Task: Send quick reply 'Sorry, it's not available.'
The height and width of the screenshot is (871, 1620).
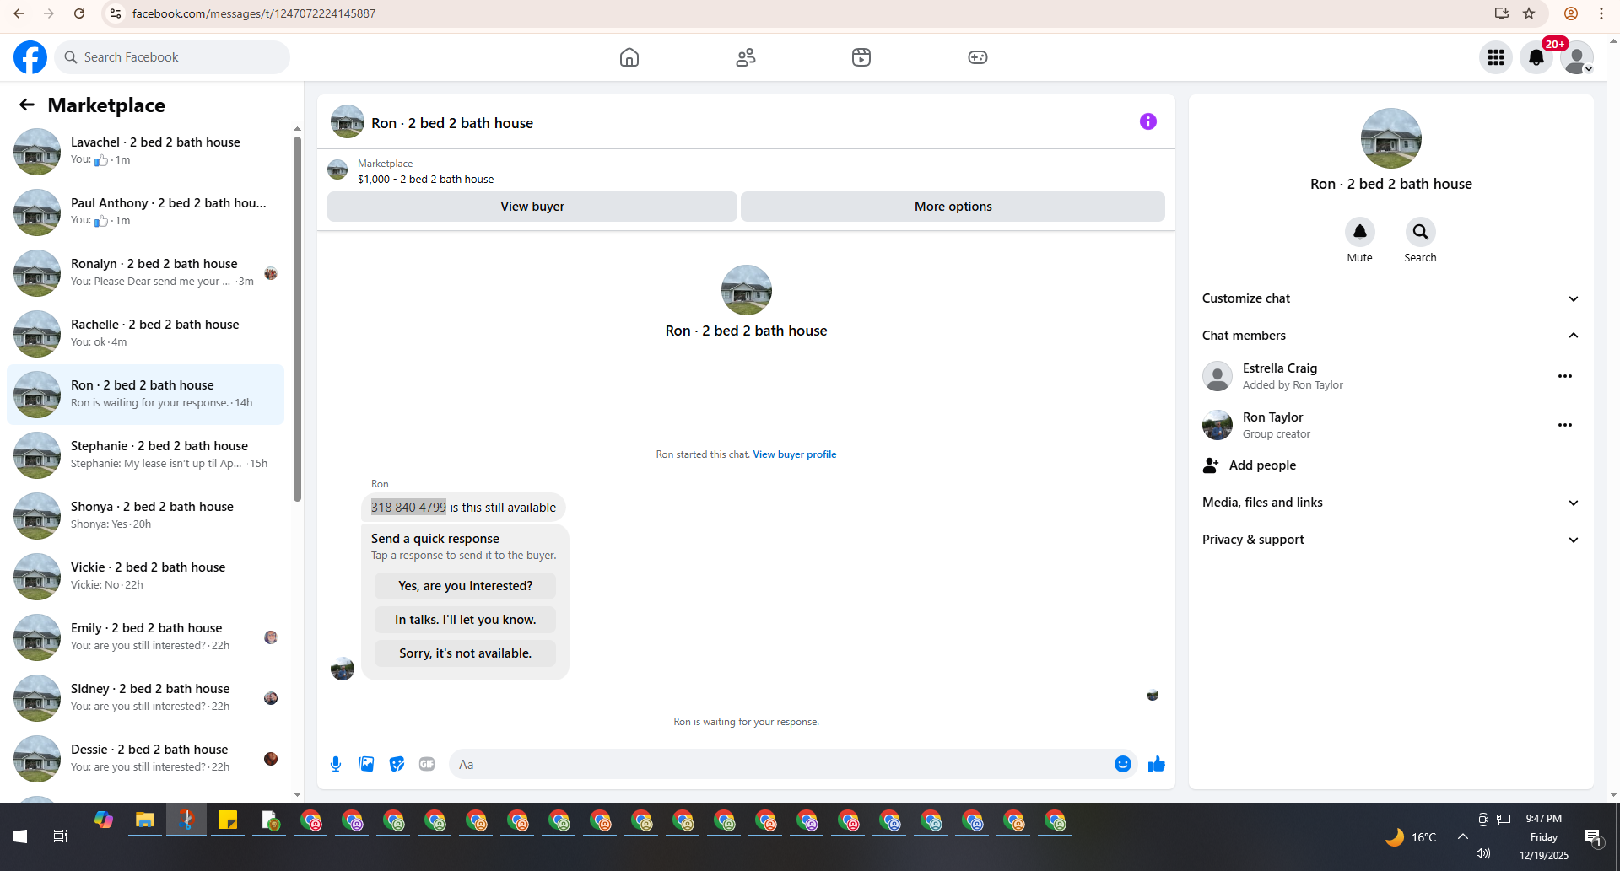Action: 465,653
